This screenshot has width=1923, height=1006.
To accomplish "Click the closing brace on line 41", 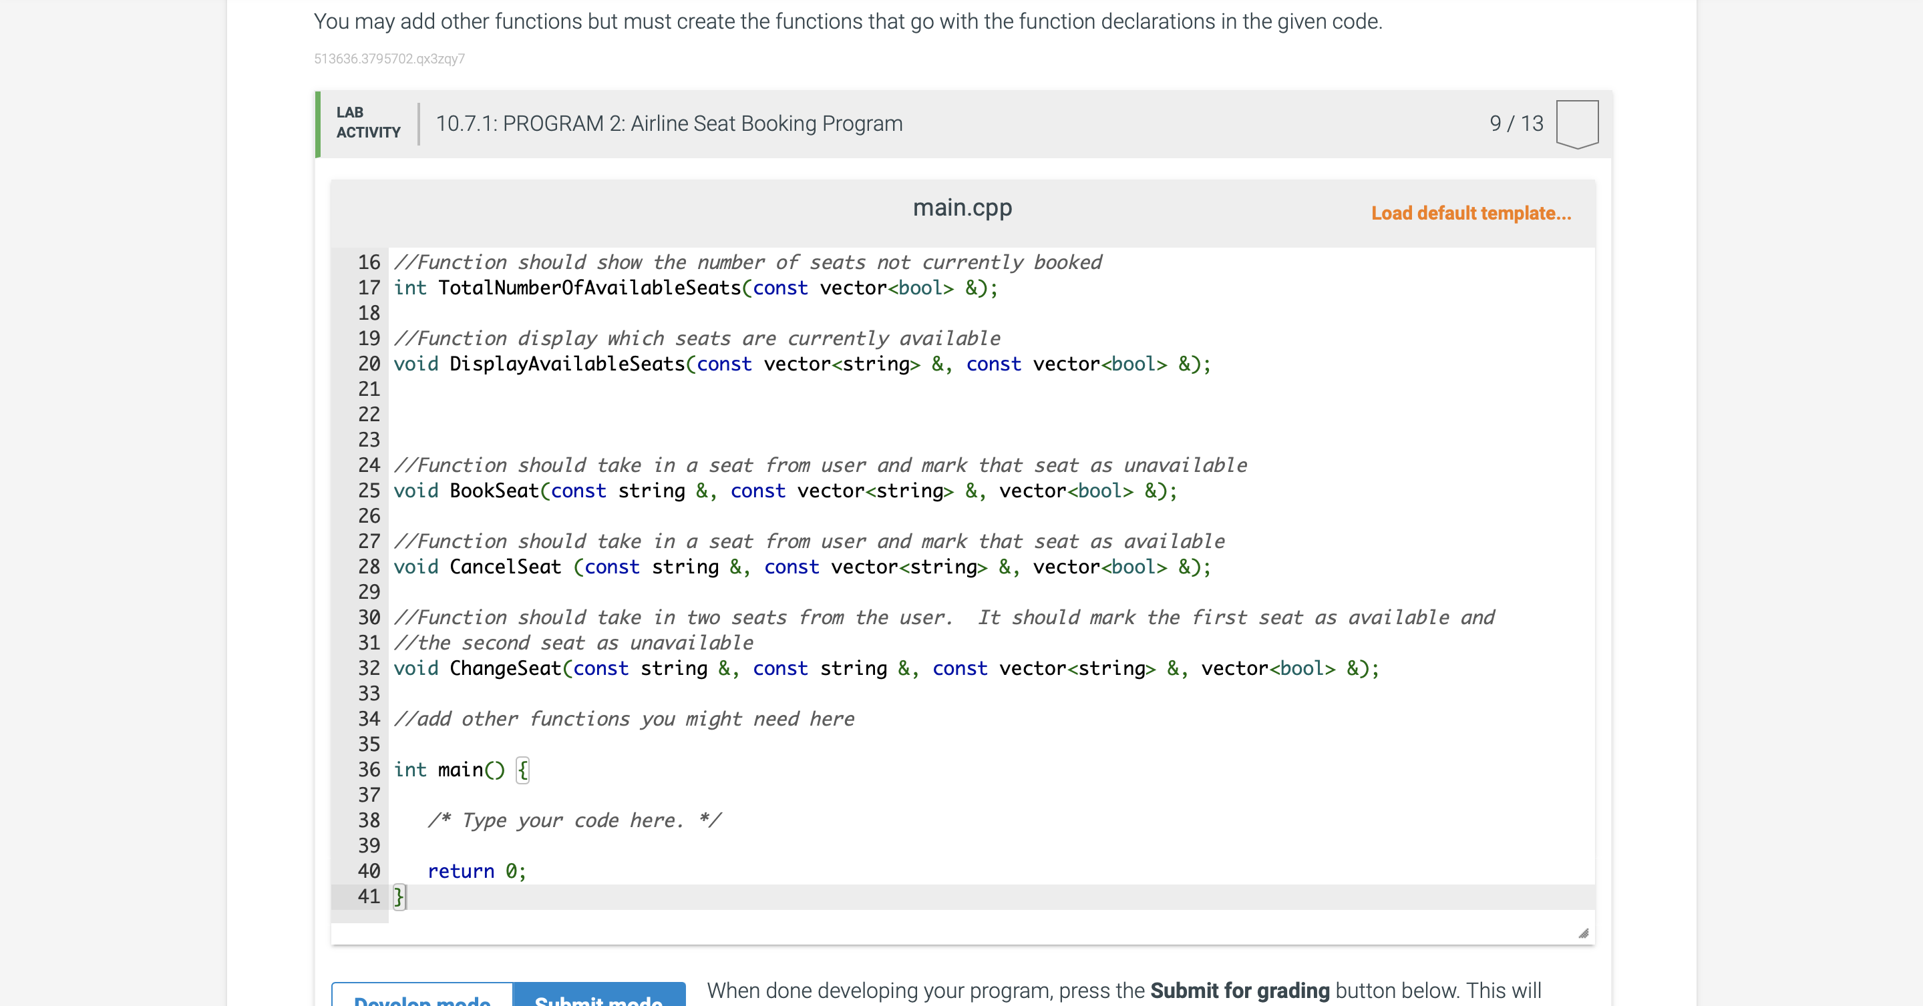I will [398, 897].
